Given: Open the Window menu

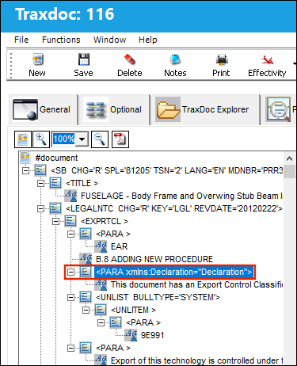Looking at the screenshot, I should [x=109, y=40].
